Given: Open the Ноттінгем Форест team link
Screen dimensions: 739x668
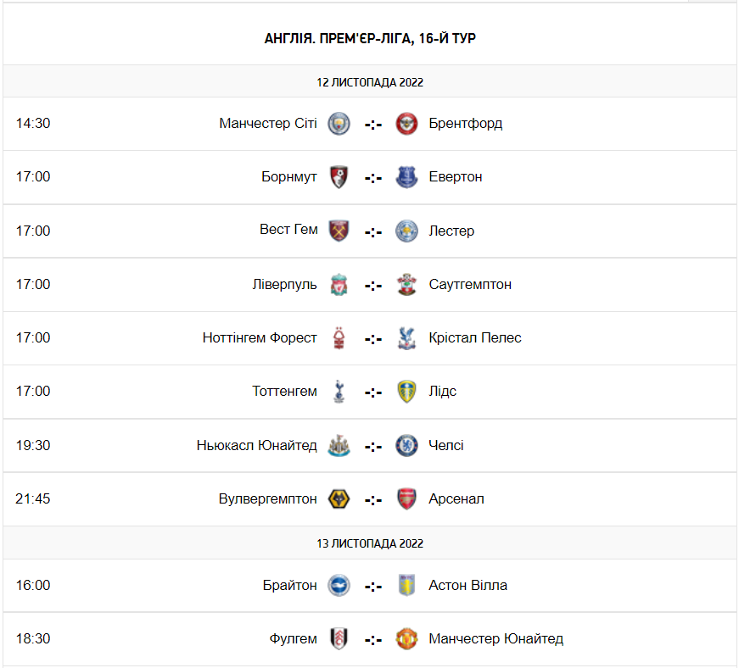Looking at the screenshot, I should tap(260, 337).
